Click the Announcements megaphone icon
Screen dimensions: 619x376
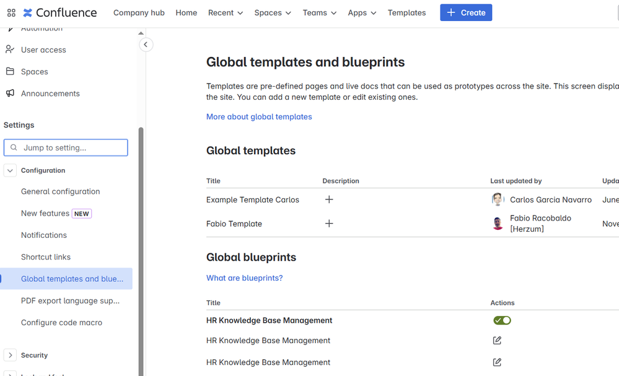click(10, 93)
